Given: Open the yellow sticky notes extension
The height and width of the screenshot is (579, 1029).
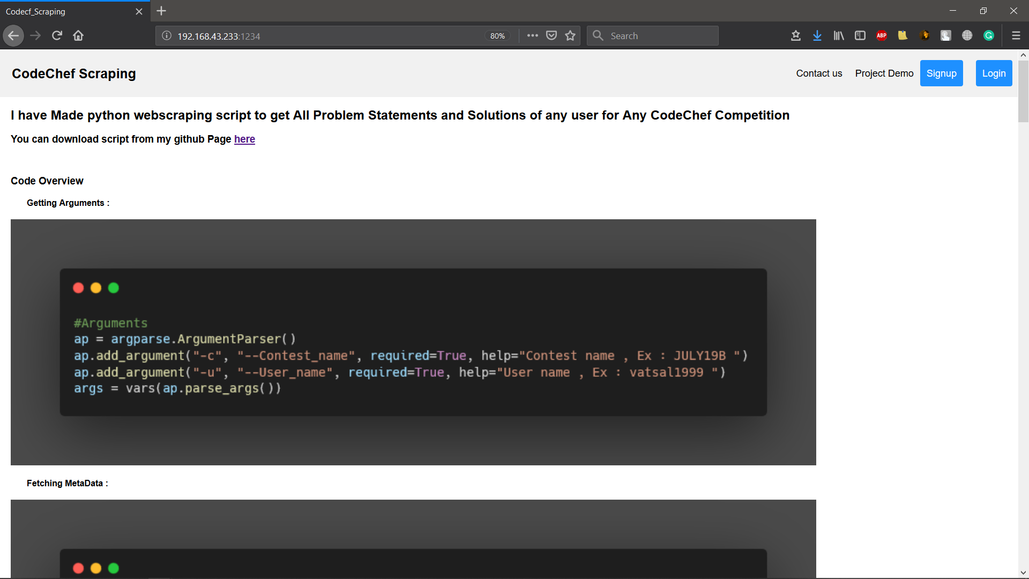Looking at the screenshot, I should pyautogui.click(x=903, y=36).
